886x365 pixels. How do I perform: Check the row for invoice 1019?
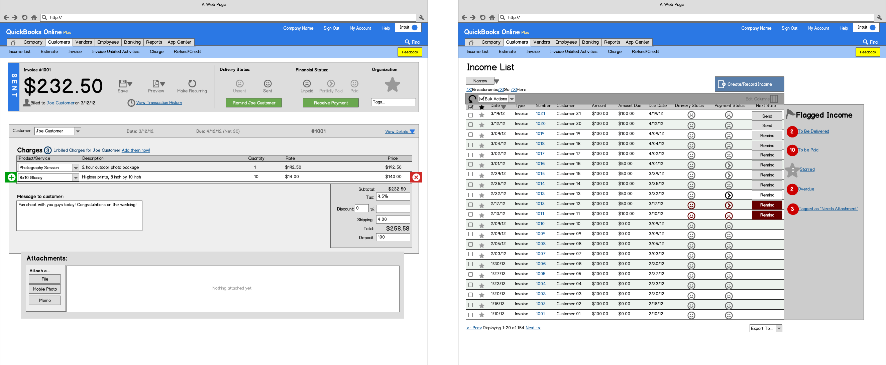click(x=470, y=134)
